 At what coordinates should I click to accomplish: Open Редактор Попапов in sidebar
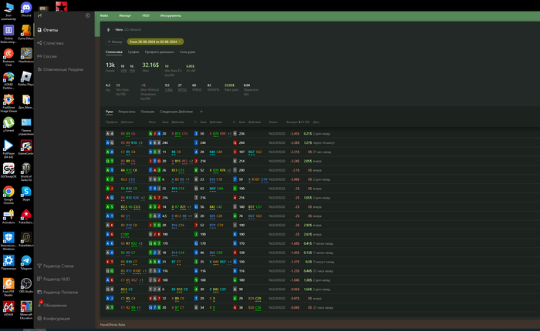tap(57, 293)
